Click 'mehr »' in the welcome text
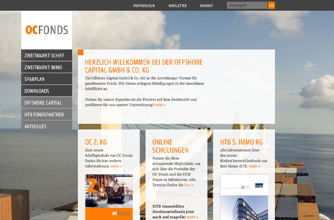Screen dimensions: 334x220 [x=160, y=105]
